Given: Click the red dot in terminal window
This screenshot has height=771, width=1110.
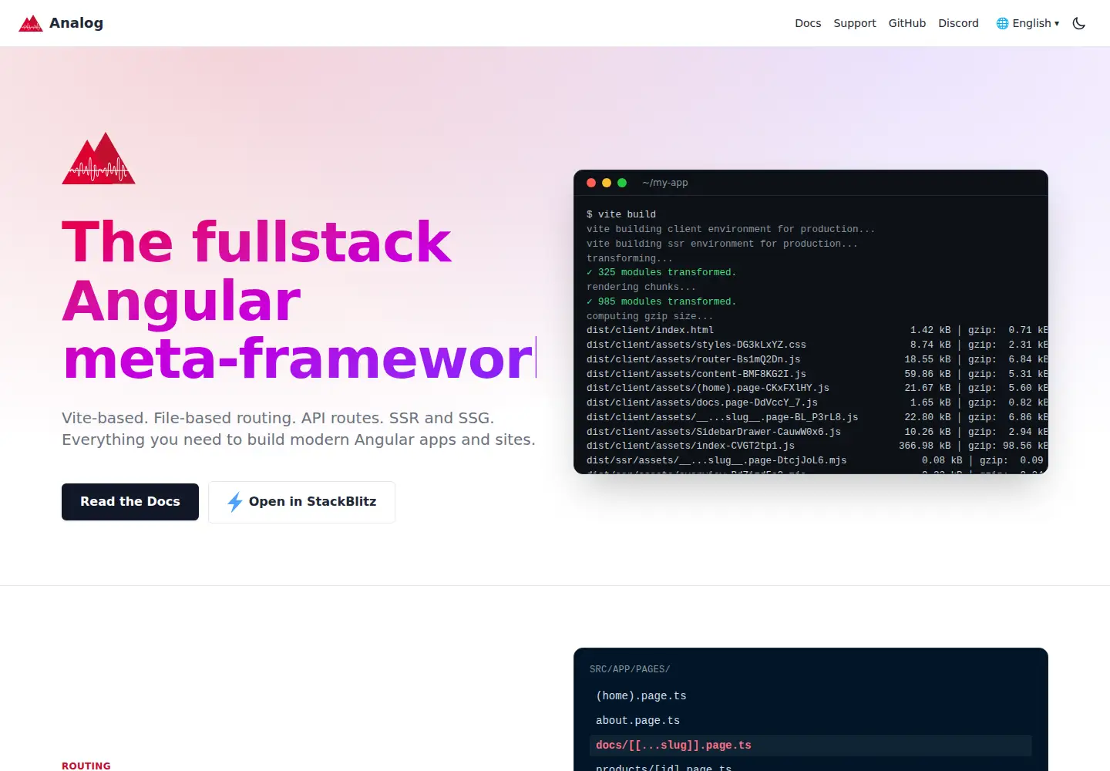Looking at the screenshot, I should point(591,183).
